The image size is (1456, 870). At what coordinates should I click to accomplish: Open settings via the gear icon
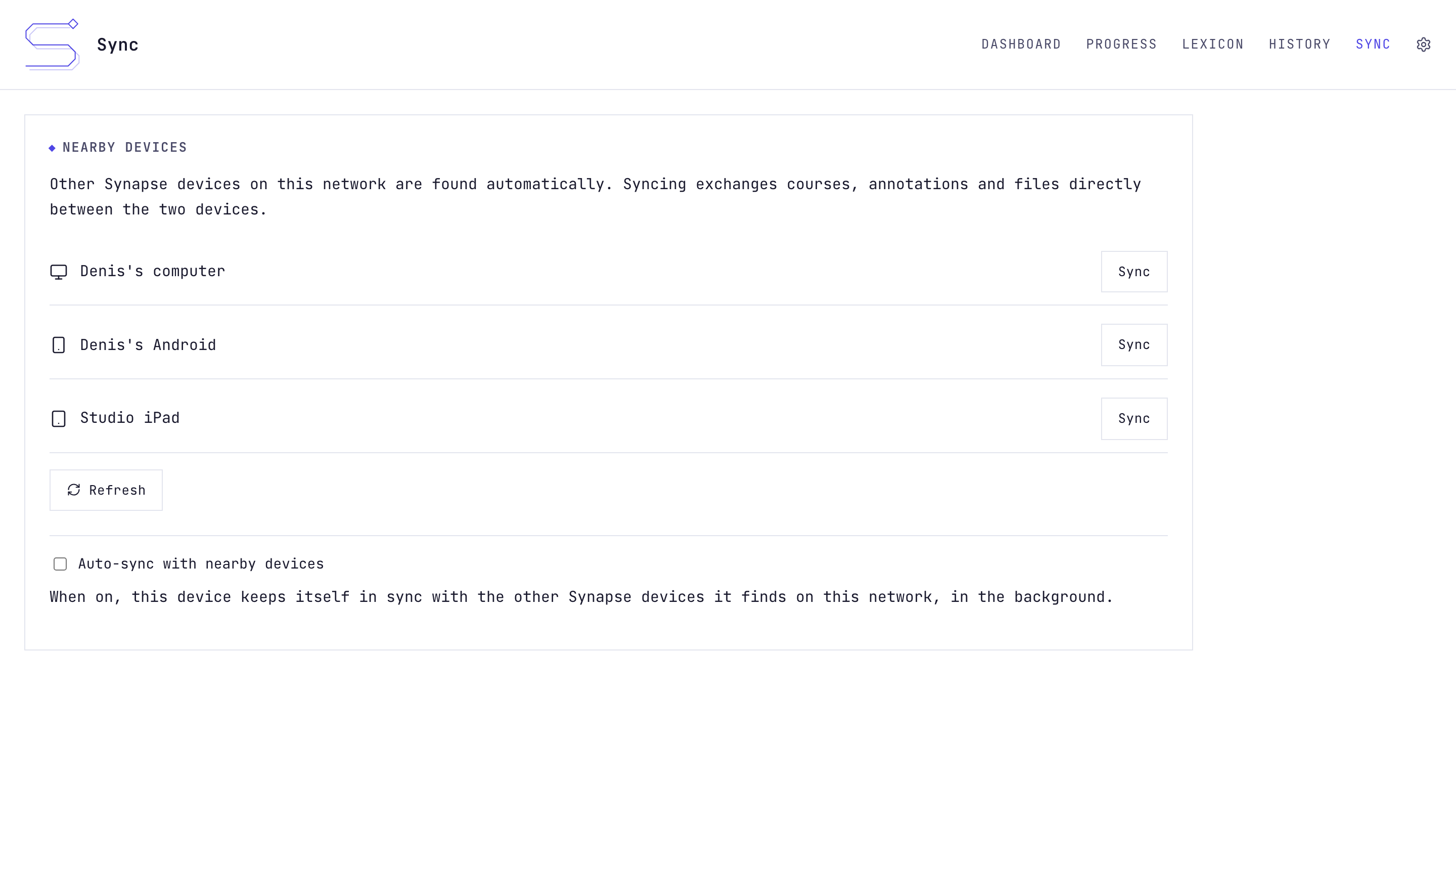click(1423, 45)
